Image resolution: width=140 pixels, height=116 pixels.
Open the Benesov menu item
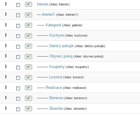coord(56,98)
